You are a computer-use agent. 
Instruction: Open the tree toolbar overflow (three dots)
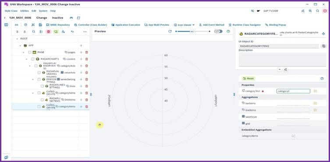[85, 32]
